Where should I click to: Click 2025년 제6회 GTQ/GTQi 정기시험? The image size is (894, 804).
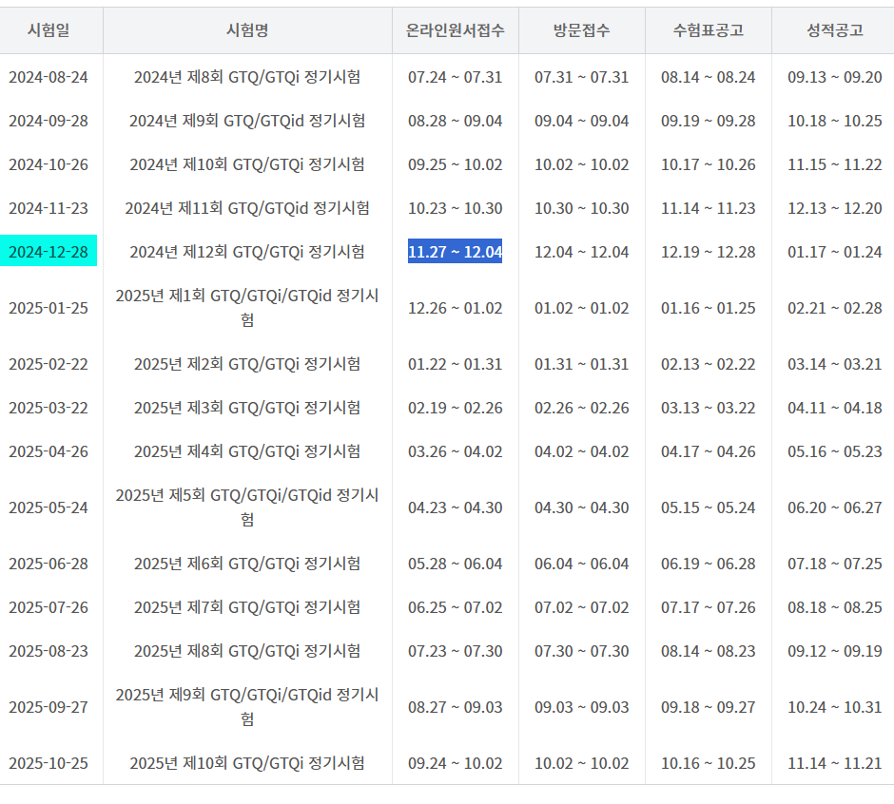[247, 564]
